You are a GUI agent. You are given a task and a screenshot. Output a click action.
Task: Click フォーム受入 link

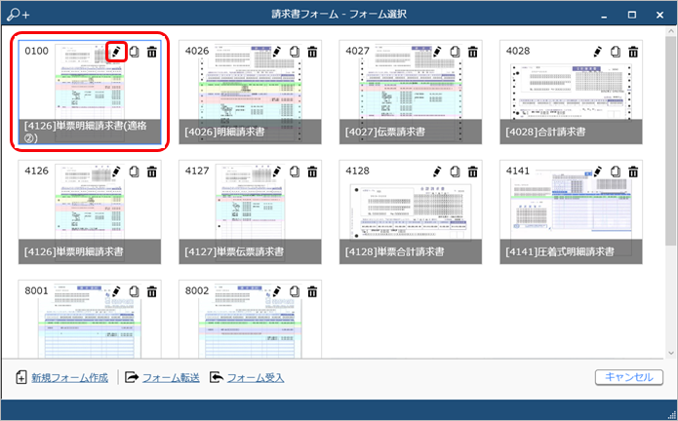(256, 378)
